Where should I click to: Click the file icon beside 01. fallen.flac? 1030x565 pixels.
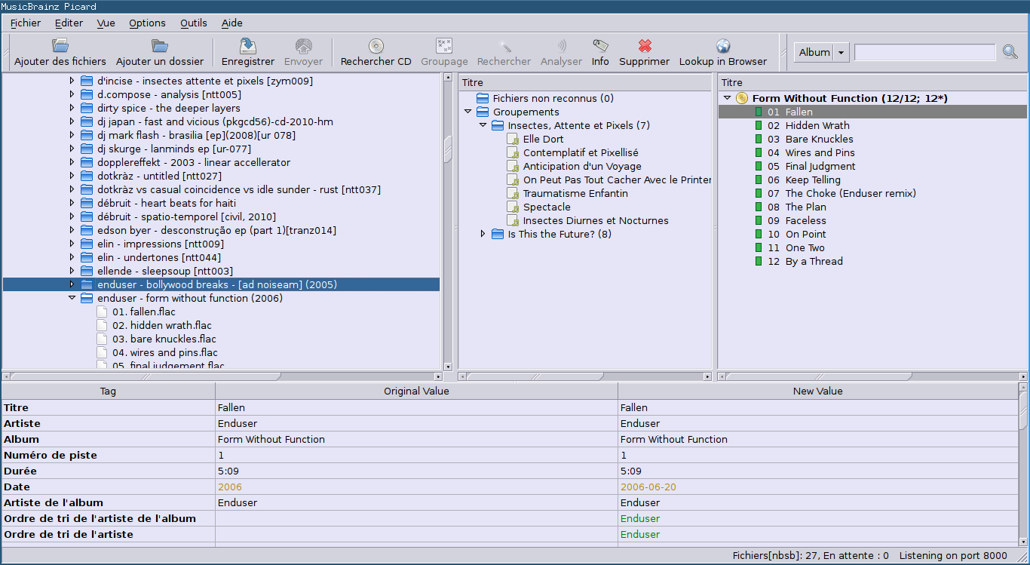(103, 312)
